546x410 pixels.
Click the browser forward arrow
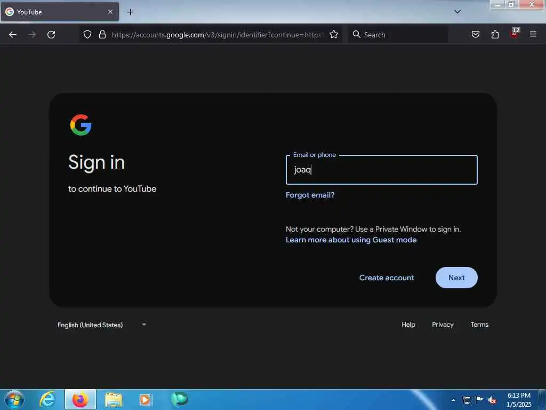tap(32, 35)
